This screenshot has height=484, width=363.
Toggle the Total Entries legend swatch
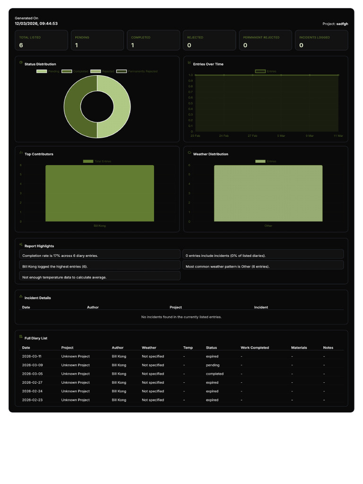pyautogui.click(x=88, y=161)
